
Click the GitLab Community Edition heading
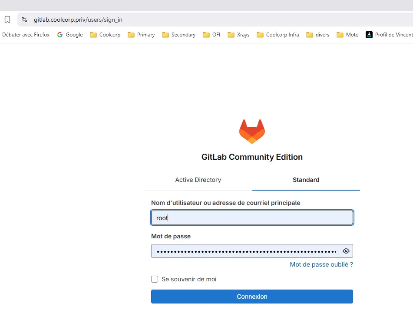click(x=252, y=157)
